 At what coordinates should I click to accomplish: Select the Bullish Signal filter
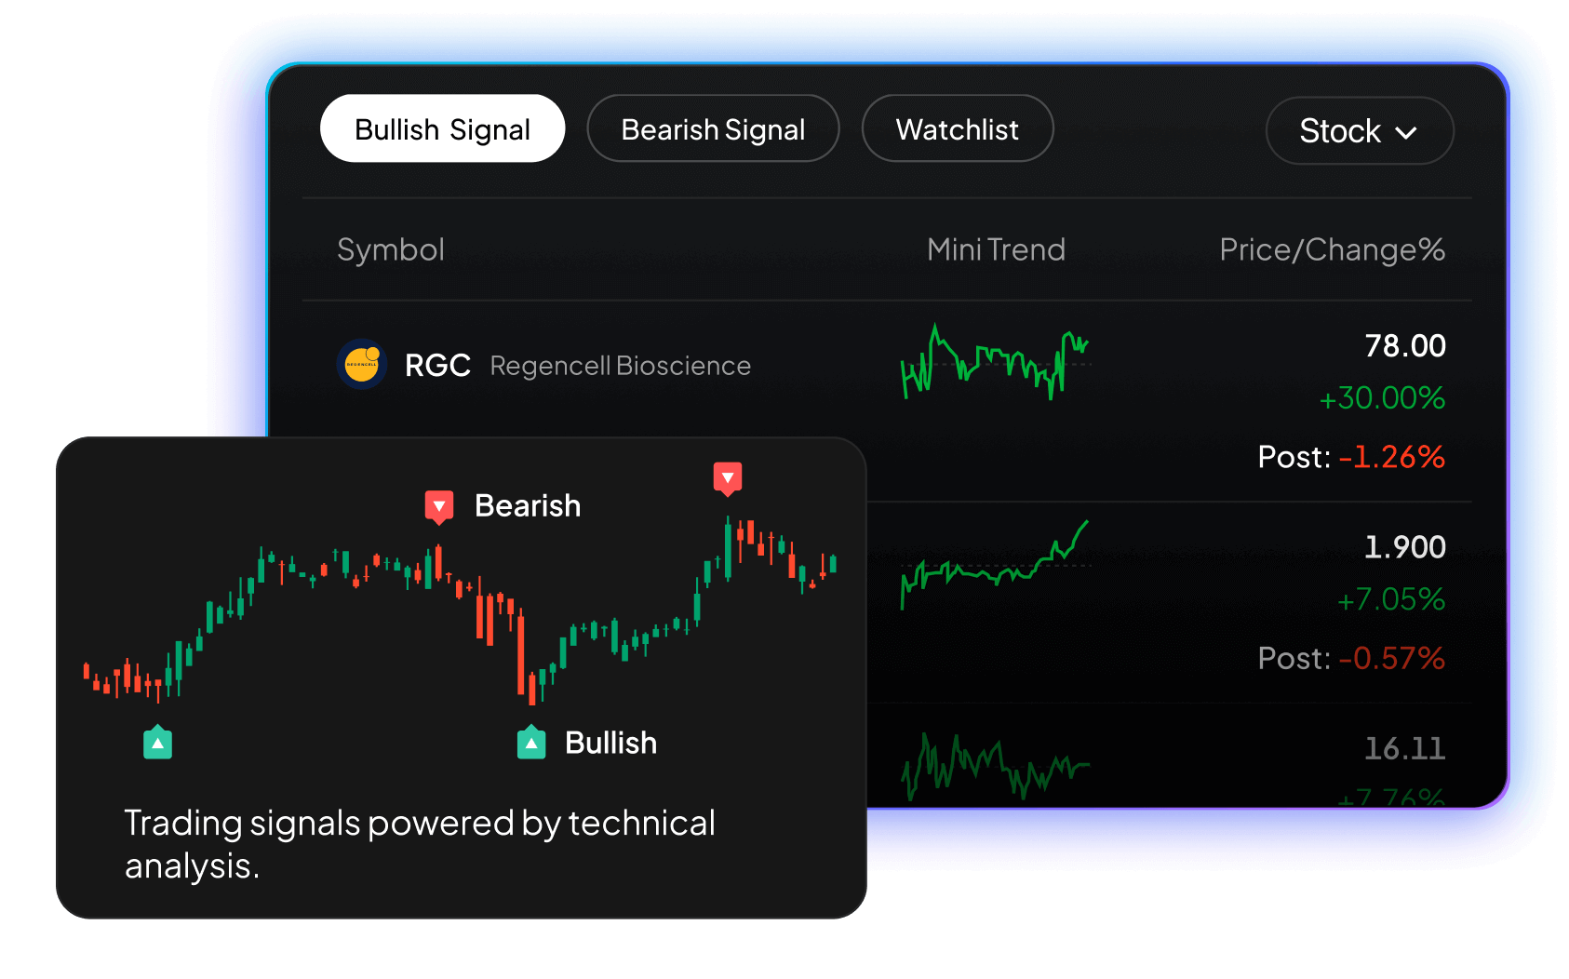442,128
